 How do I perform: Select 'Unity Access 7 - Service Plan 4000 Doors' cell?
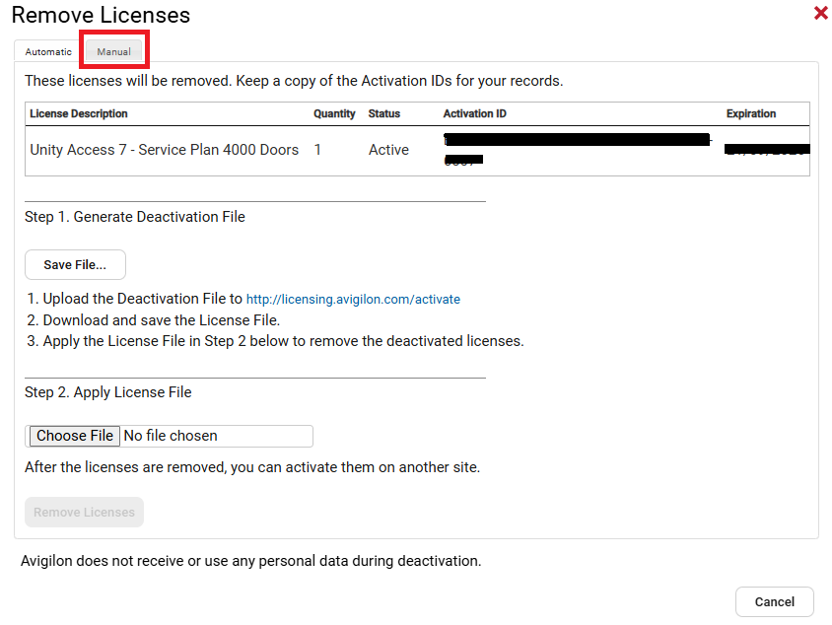pyautogui.click(x=164, y=150)
